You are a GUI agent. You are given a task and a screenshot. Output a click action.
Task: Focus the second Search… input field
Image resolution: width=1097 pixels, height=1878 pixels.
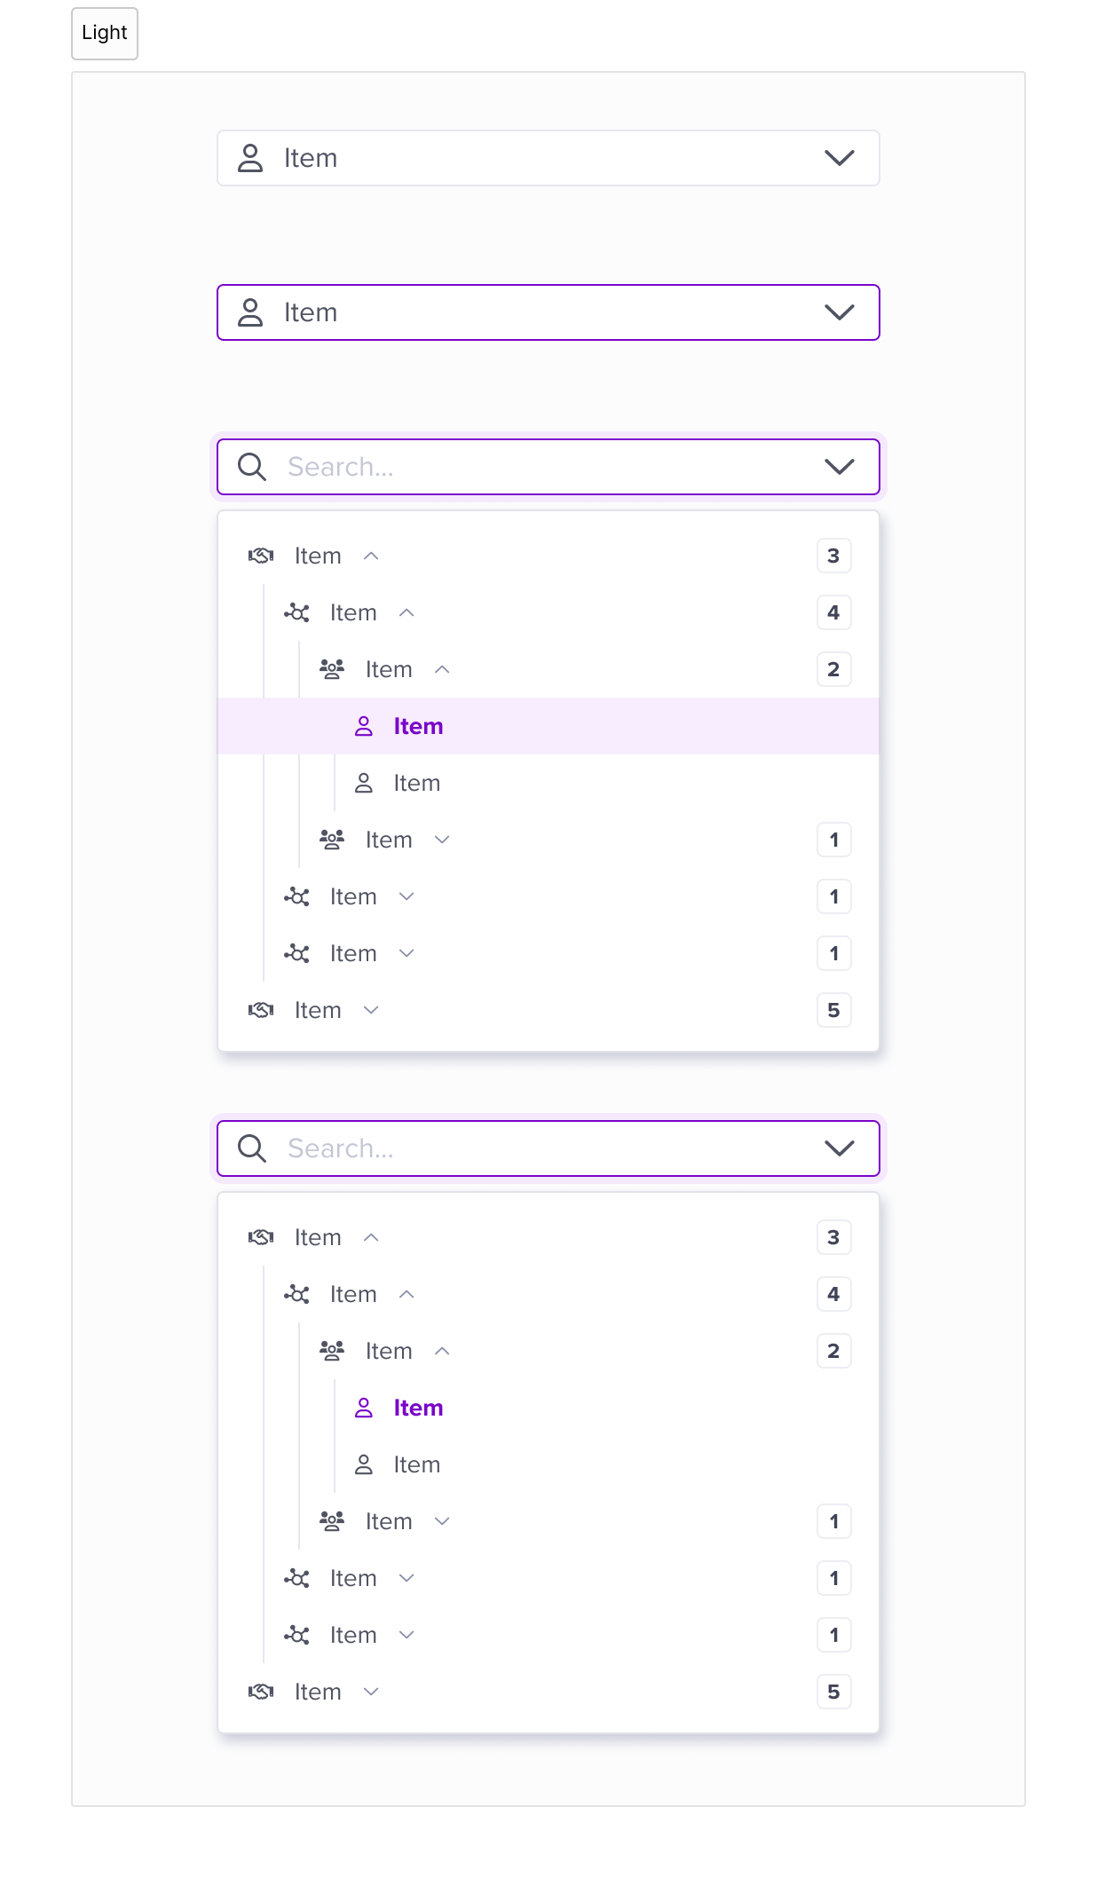(x=548, y=1148)
